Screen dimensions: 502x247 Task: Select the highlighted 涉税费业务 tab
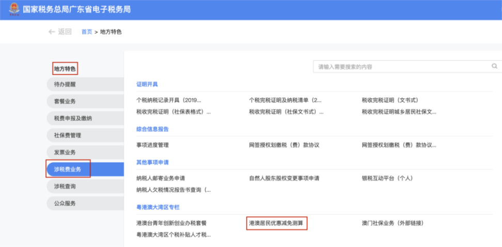coord(68,169)
